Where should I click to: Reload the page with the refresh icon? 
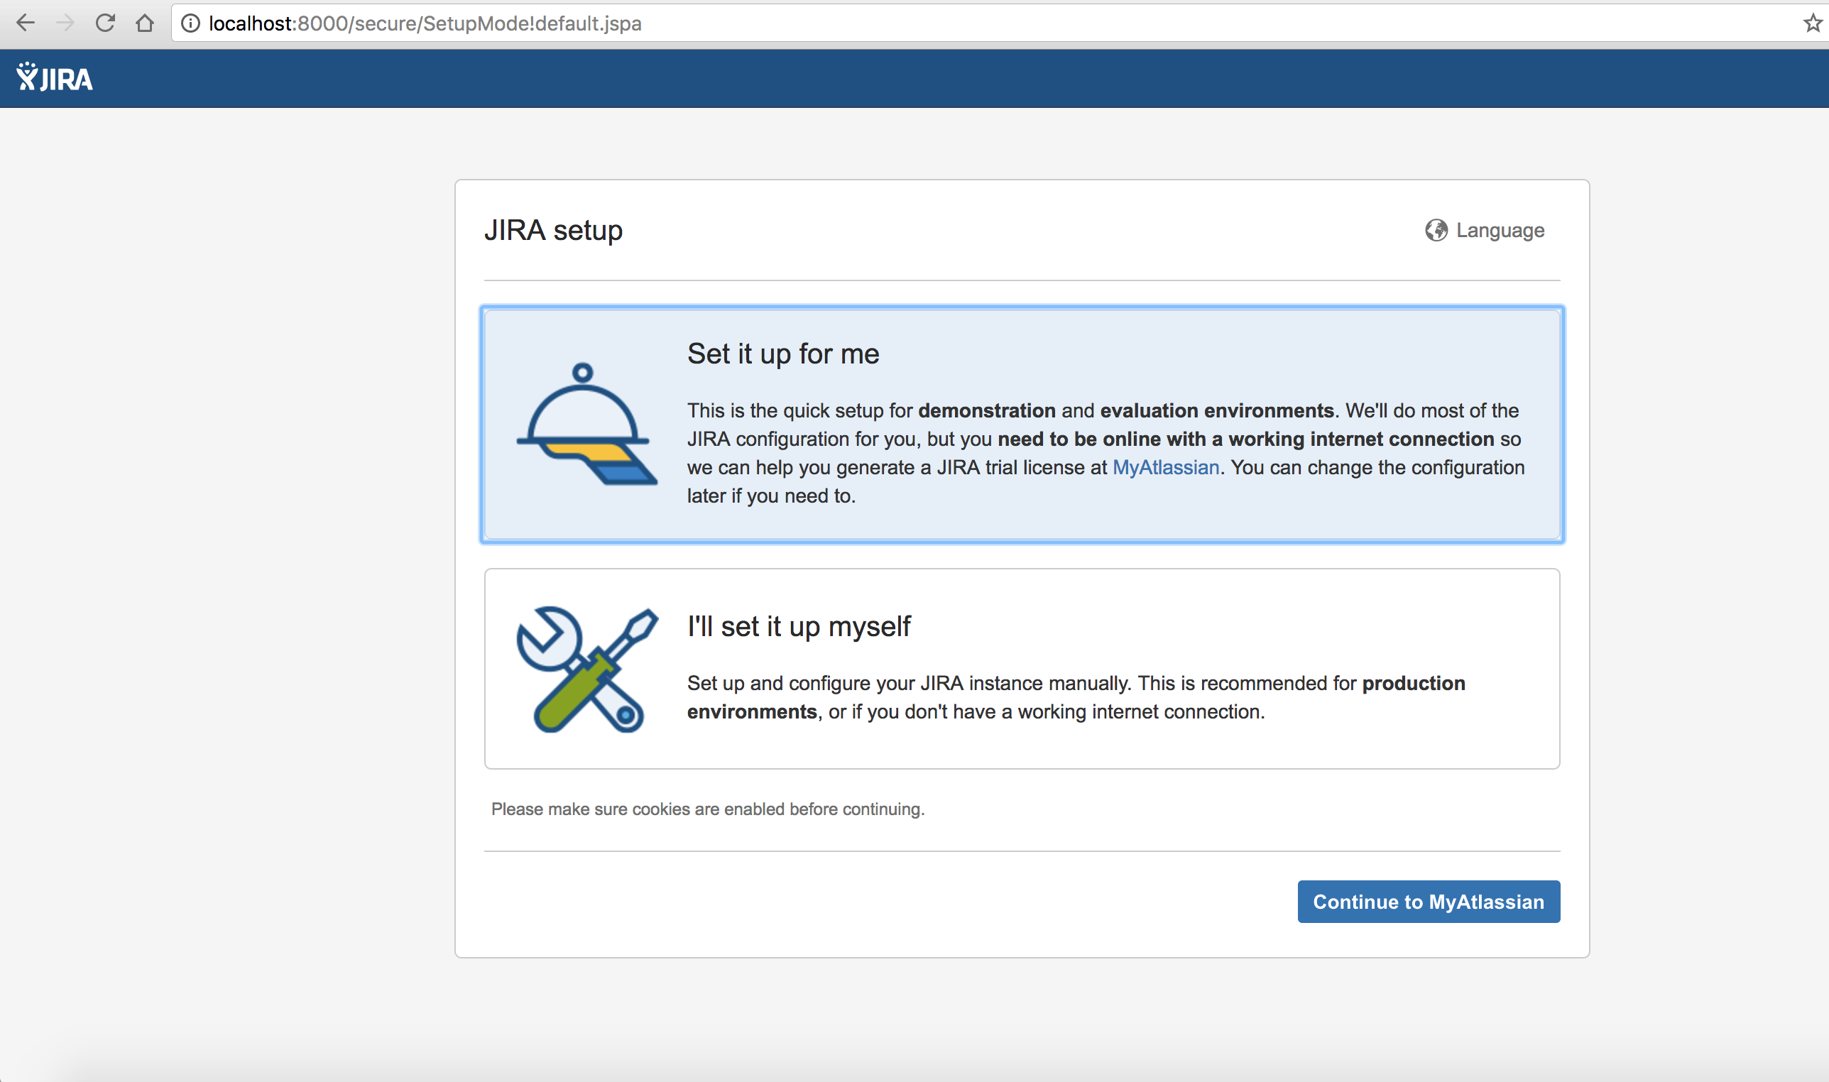(x=105, y=23)
